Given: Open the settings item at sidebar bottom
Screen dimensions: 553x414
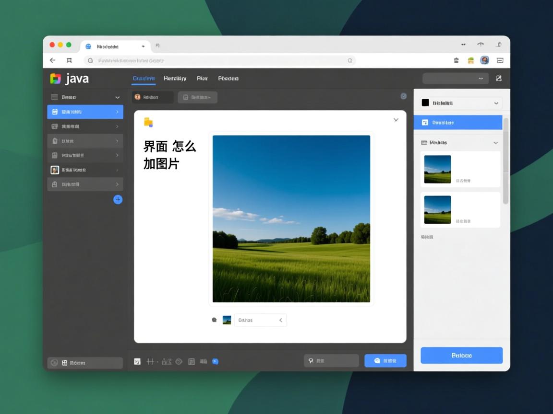Looking at the screenshot, I should (85, 363).
